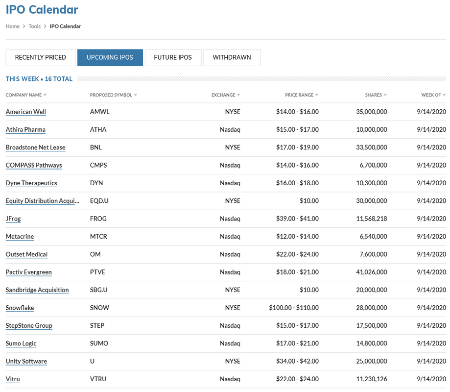Click the SUMO symbol cell
Screen dimensions: 450x392
[x=99, y=343]
